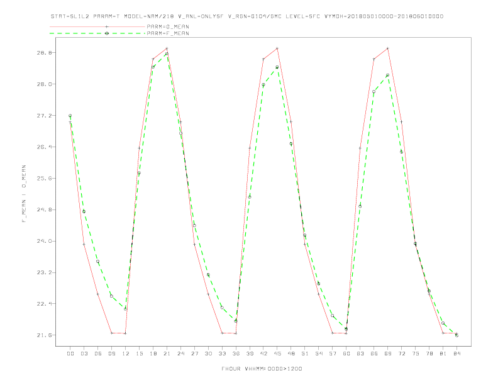
Task: Click x-axis hour label 81
Action: click(443, 354)
